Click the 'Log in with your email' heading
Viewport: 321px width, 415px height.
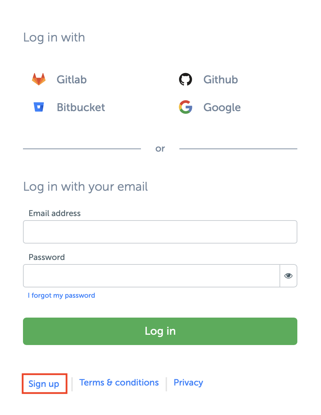(85, 187)
